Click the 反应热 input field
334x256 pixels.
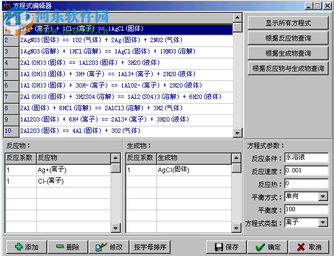point(306,184)
